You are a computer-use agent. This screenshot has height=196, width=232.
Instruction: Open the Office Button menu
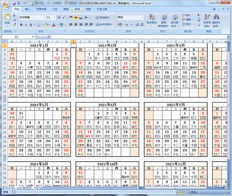[x=6, y=6]
